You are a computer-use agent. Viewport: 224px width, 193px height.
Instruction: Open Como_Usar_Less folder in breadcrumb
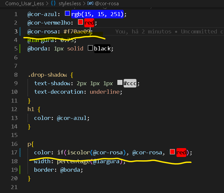24,4
